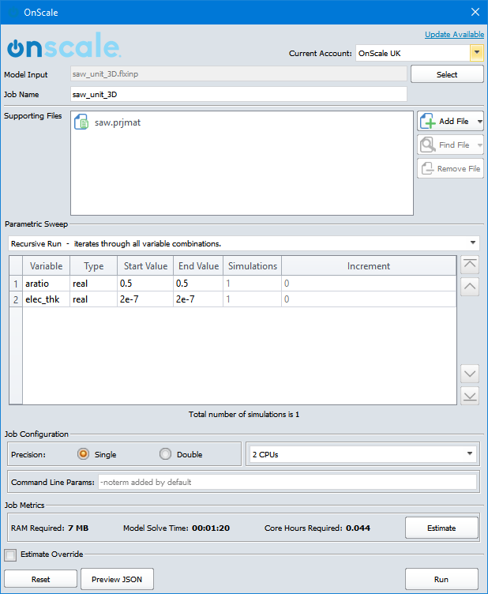The height and width of the screenshot is (594, 488).
Task: Click the Estimate button
Action: [441, 528]
